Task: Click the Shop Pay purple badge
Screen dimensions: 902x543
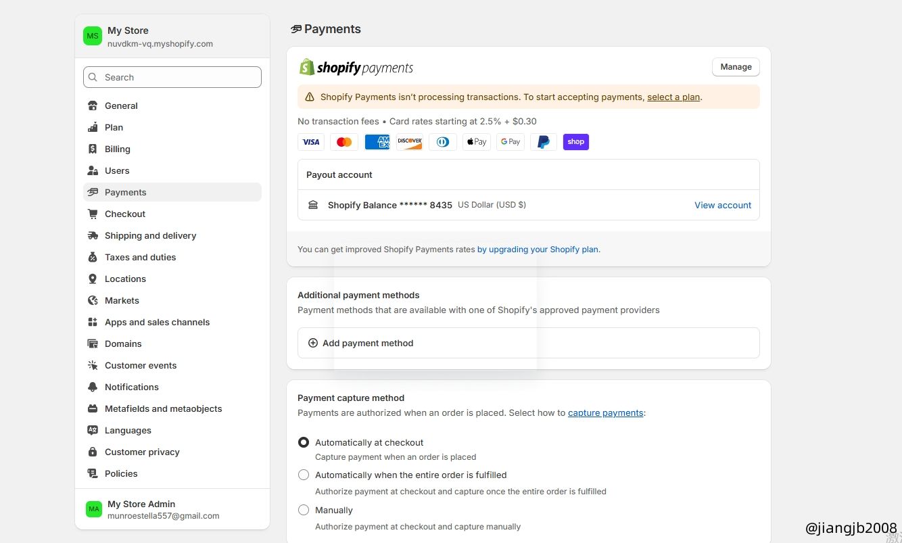Action: click(575, 142)
